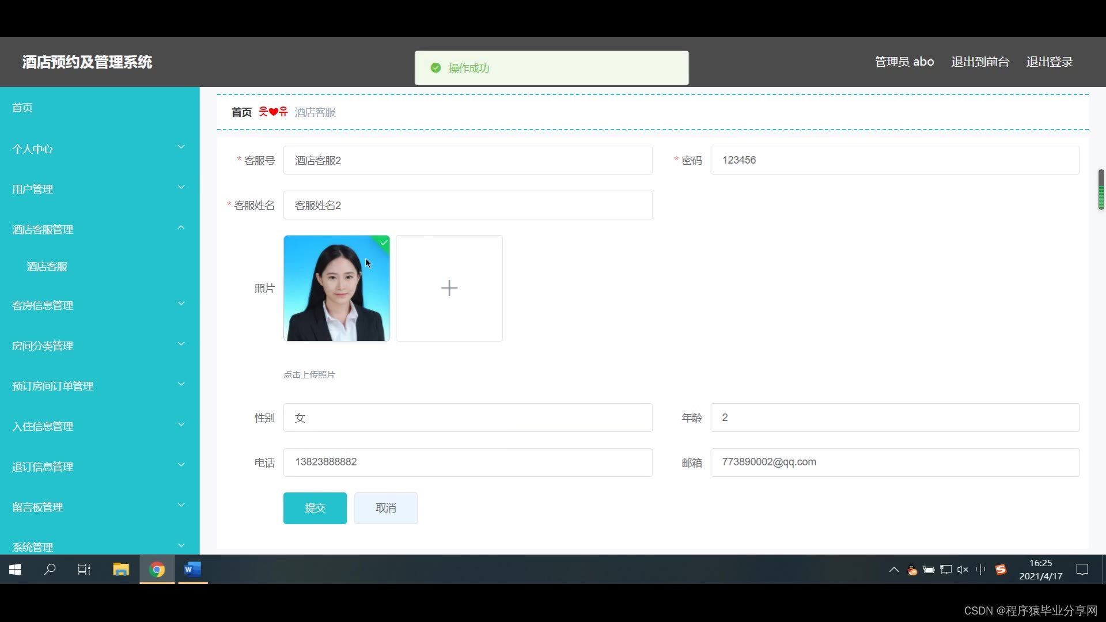Click the Sogou input method tray icon
The height and width of the screenshot is (622, 1106).
1001,570
